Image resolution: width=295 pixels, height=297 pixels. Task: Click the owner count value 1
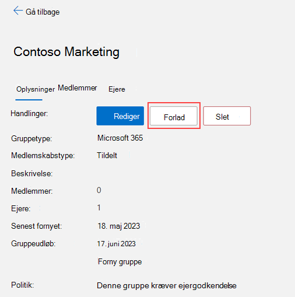point(99,208)
